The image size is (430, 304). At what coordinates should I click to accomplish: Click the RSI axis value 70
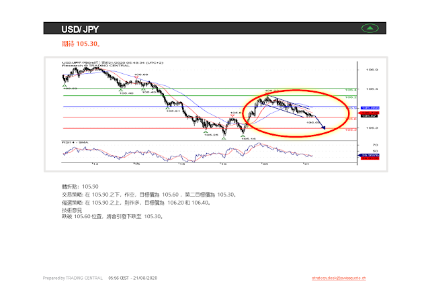375,145
